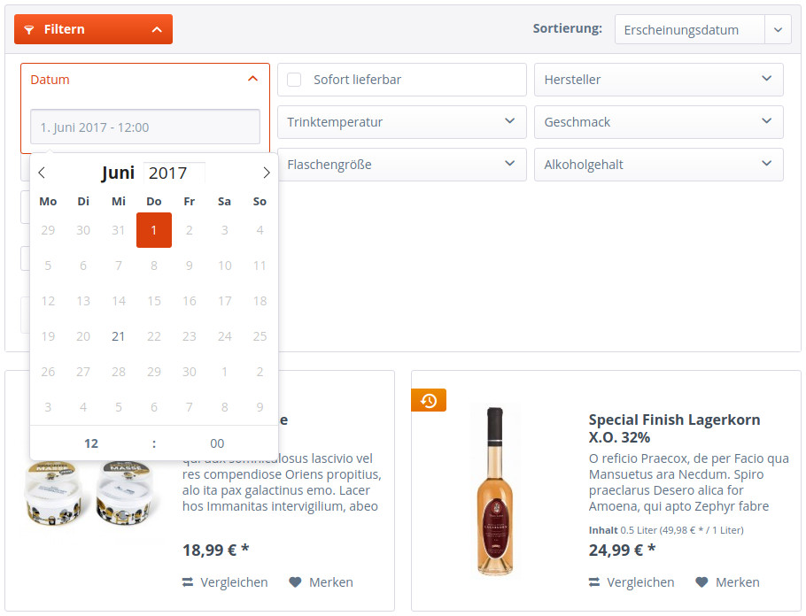Click the orange clock badge on the Lagerkorn product

(429, 400)
